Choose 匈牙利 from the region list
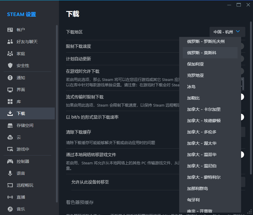The width and height of the screenshot is (253, 215). (x=210, y=200)
